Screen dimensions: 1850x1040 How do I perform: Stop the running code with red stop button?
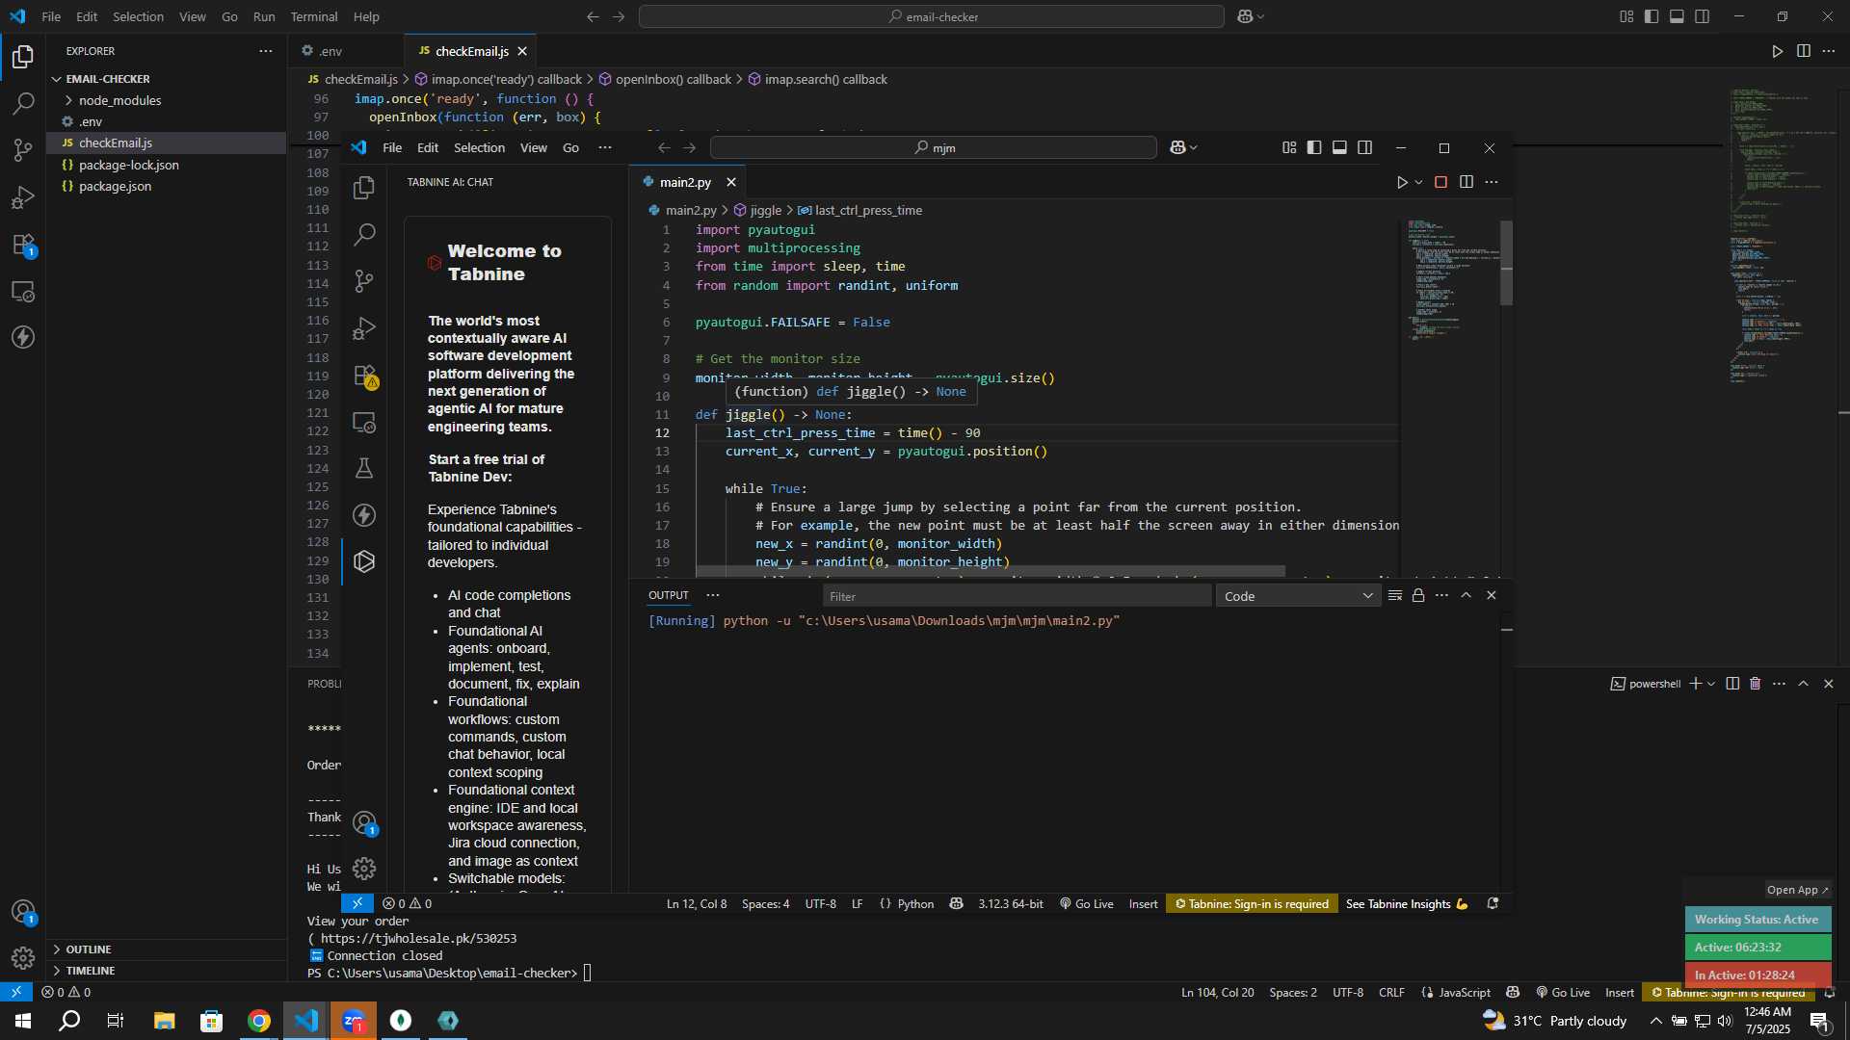pos(1440,182)
